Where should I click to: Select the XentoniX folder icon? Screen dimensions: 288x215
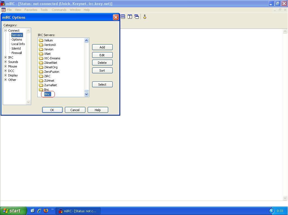(41, 45)
